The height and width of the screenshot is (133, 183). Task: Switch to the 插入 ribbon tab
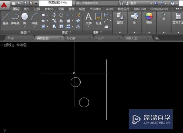point(26,9)
